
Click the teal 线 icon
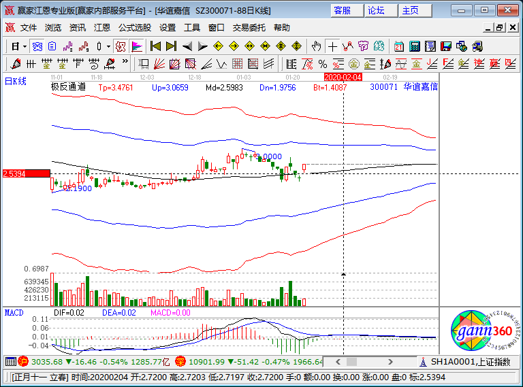click(x=379, y=46)
